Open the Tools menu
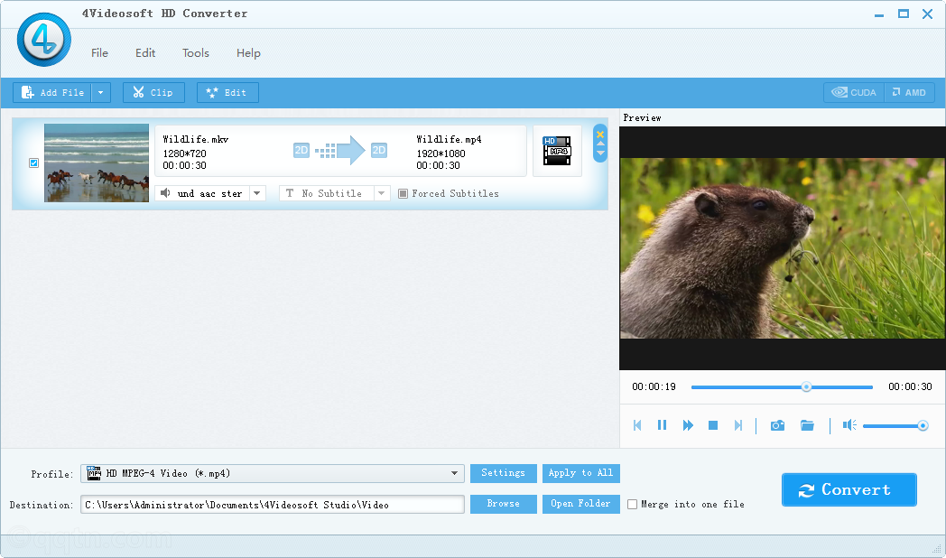The height and width of the screenshot is (558, 946). (x=196, y=53)
